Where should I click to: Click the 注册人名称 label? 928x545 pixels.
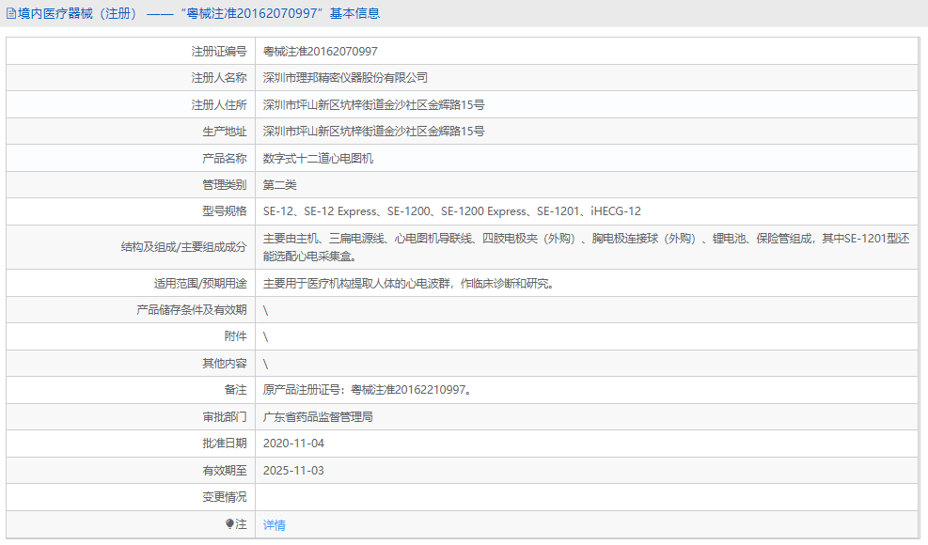coord(218,77)
